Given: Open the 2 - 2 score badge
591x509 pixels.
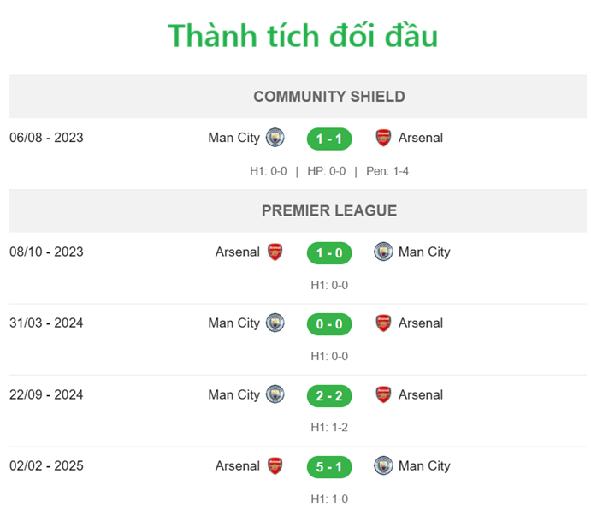Looking at the screenshot, I should [x=329, y=395].
